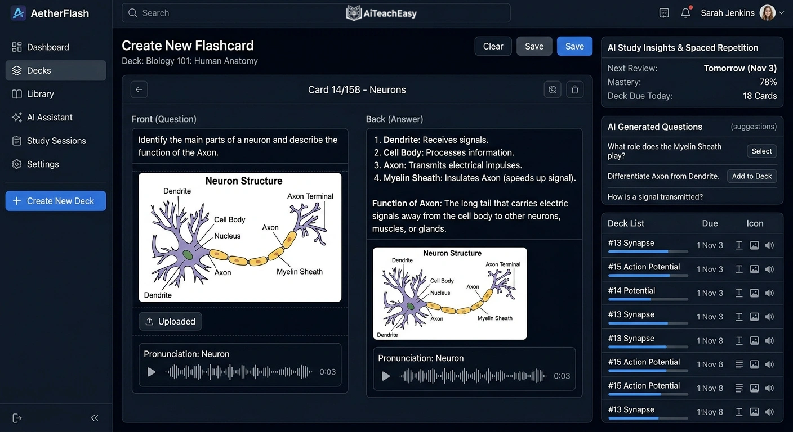
Task: Click the image icon on #13 Synapse row
Action: (754, 245)
